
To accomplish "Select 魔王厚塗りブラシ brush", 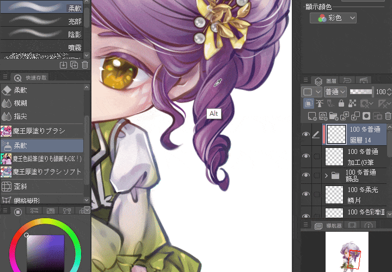I will 42,131.
